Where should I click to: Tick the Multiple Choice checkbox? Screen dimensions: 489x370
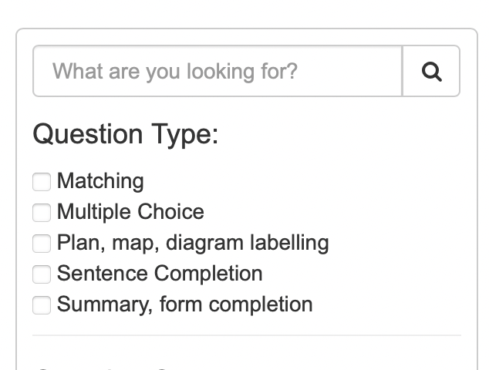tap(42, 213)
